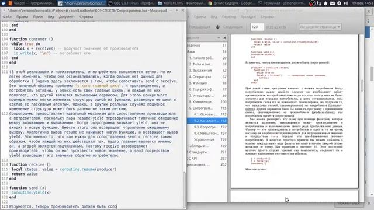Click 'function consumer ()' on line 104
Viewport: 374px width, 210px height.
point(31,39)
